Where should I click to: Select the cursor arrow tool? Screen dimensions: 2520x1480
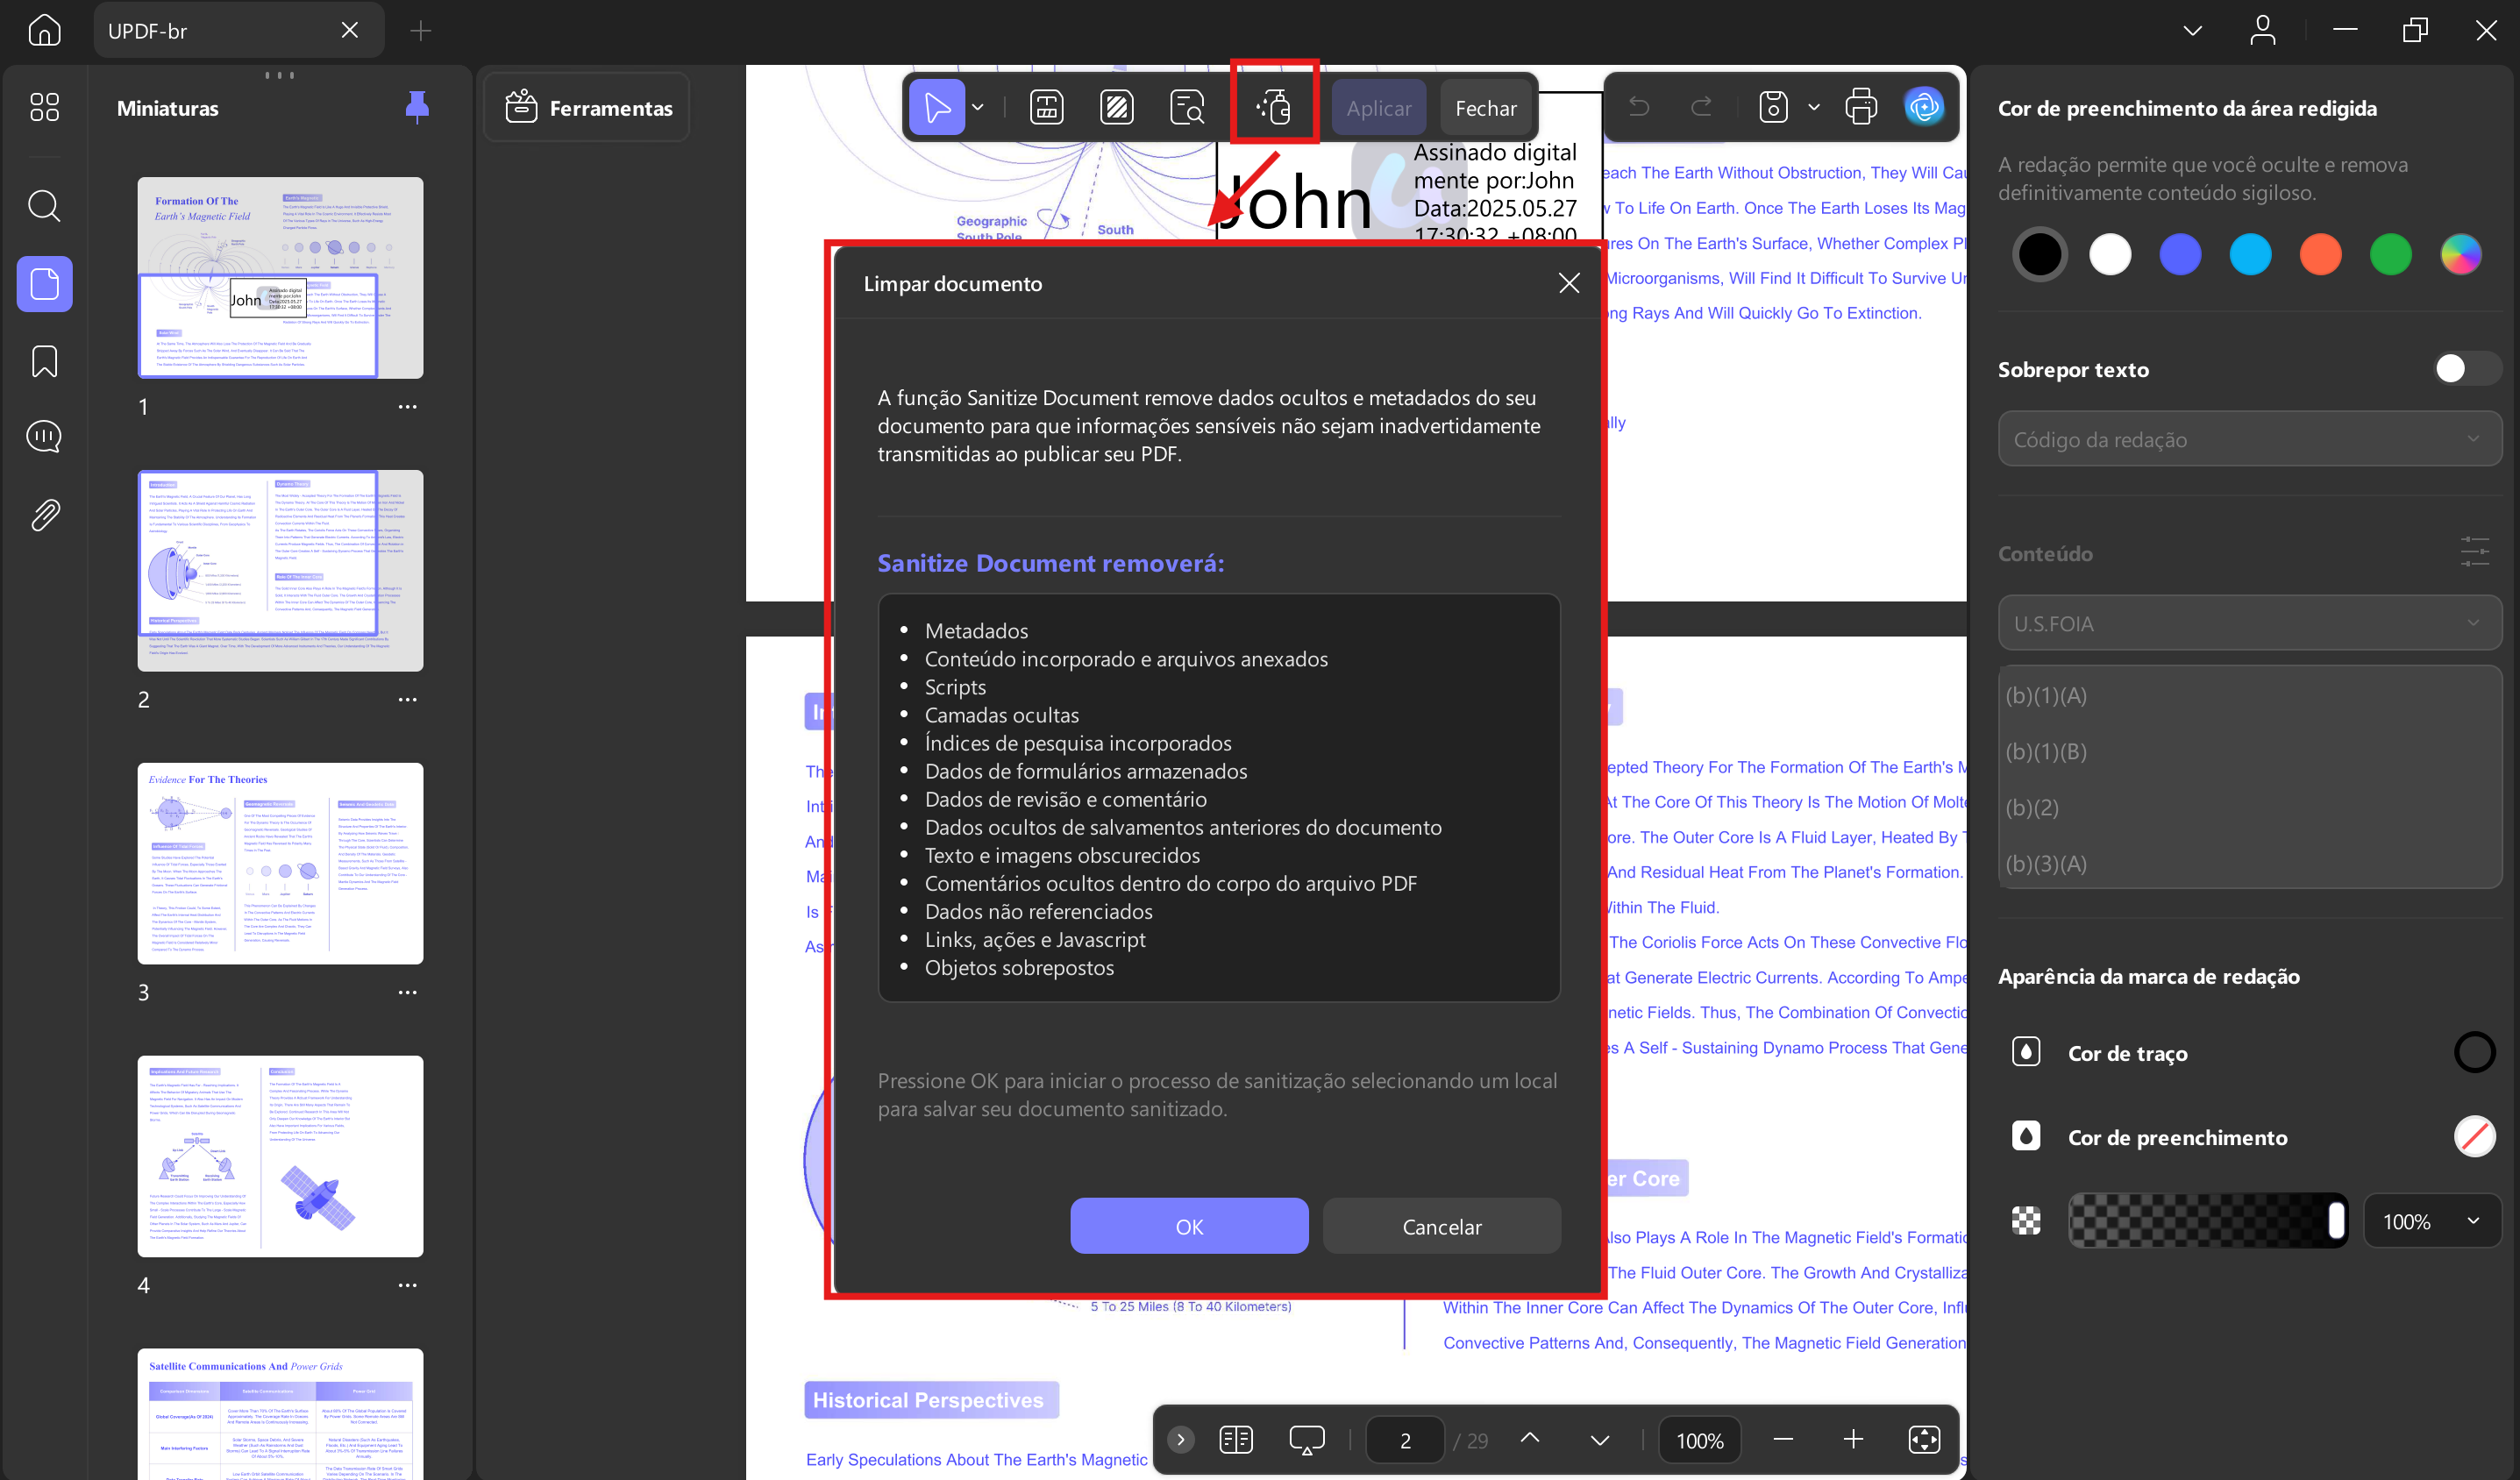coord(937,107)
